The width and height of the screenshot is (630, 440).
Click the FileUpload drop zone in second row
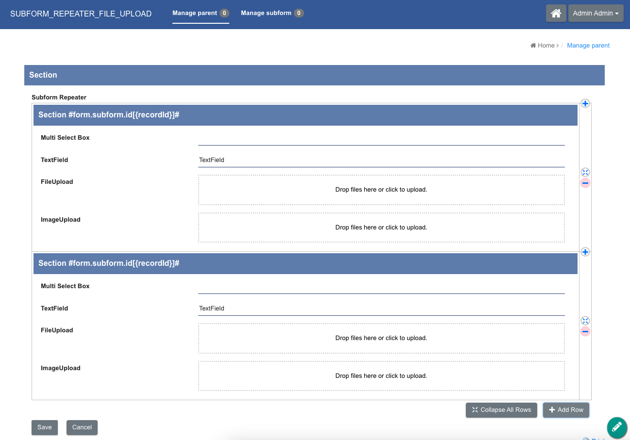381,338
